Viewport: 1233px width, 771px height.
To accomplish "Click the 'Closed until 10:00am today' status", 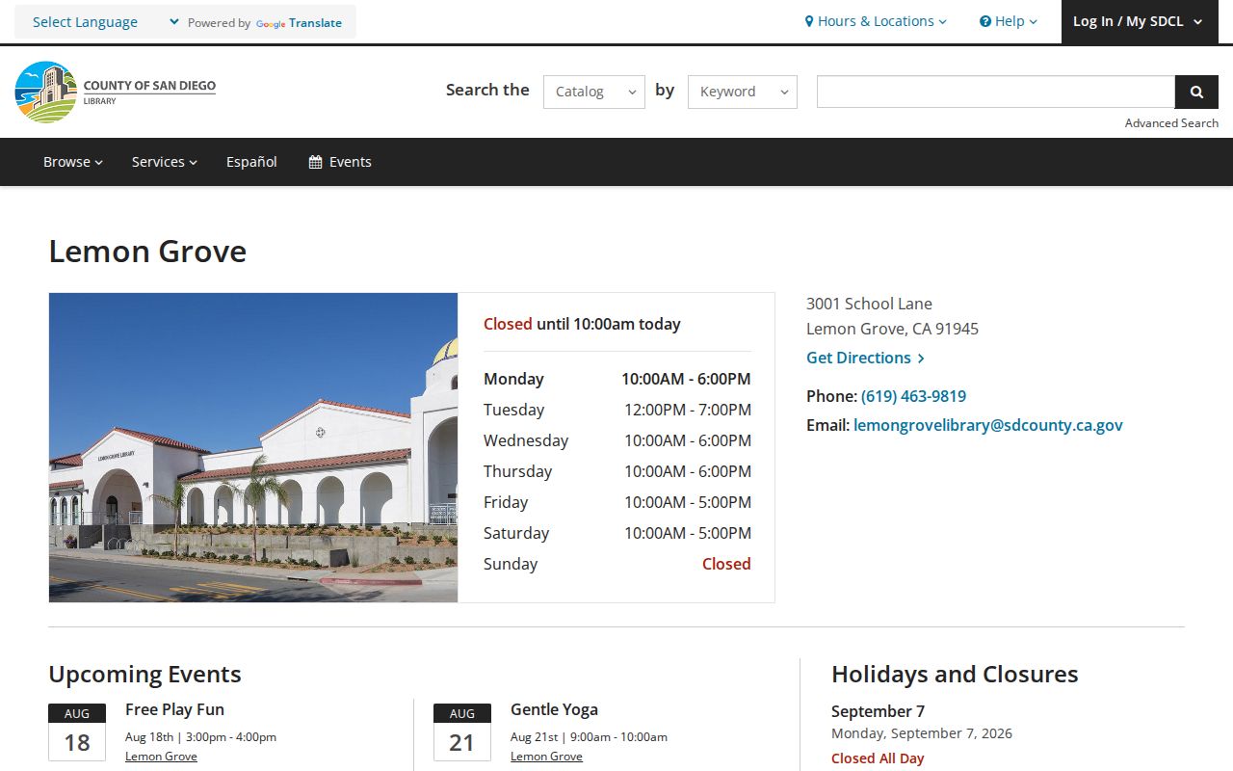I will pos(582,324).
